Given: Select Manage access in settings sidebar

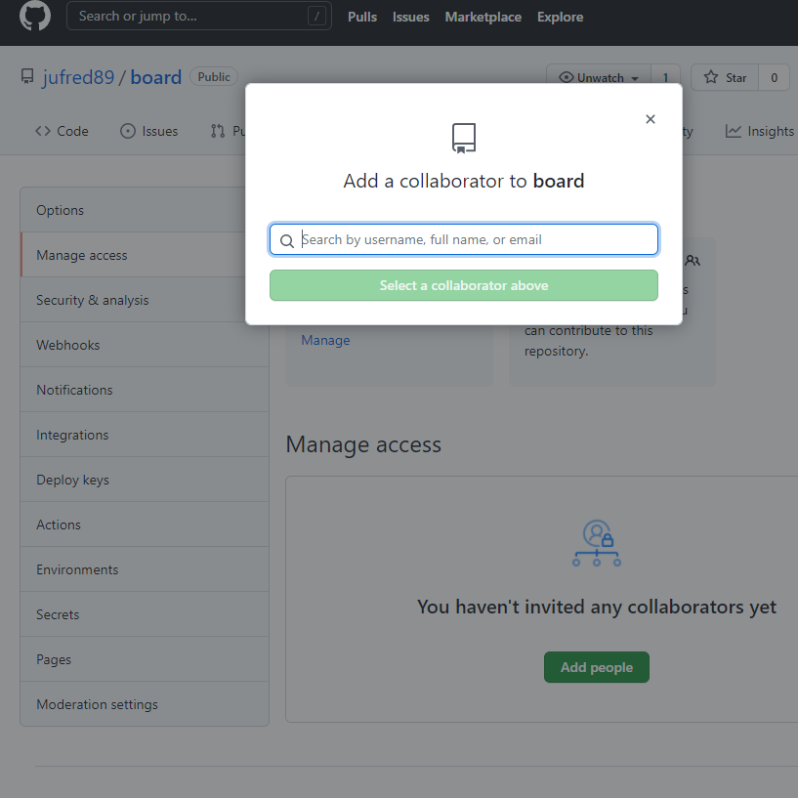Looking at the screenshot, I should [x=144, y=255].
